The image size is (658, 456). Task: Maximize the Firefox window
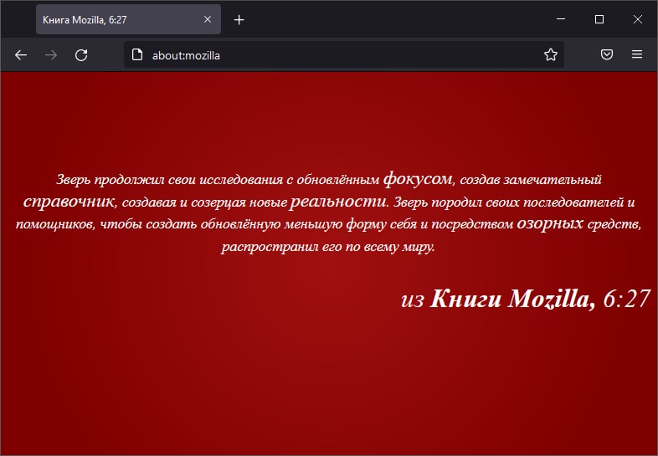tap(599, 19)
